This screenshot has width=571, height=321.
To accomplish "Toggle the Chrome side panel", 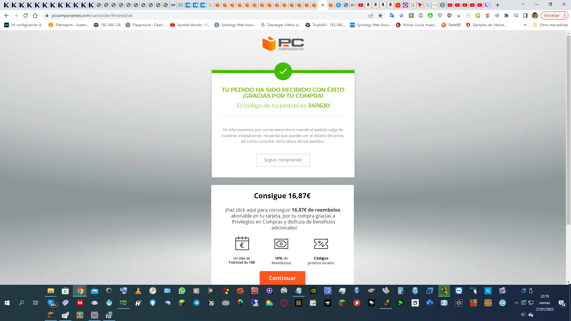I will (525, 15).
